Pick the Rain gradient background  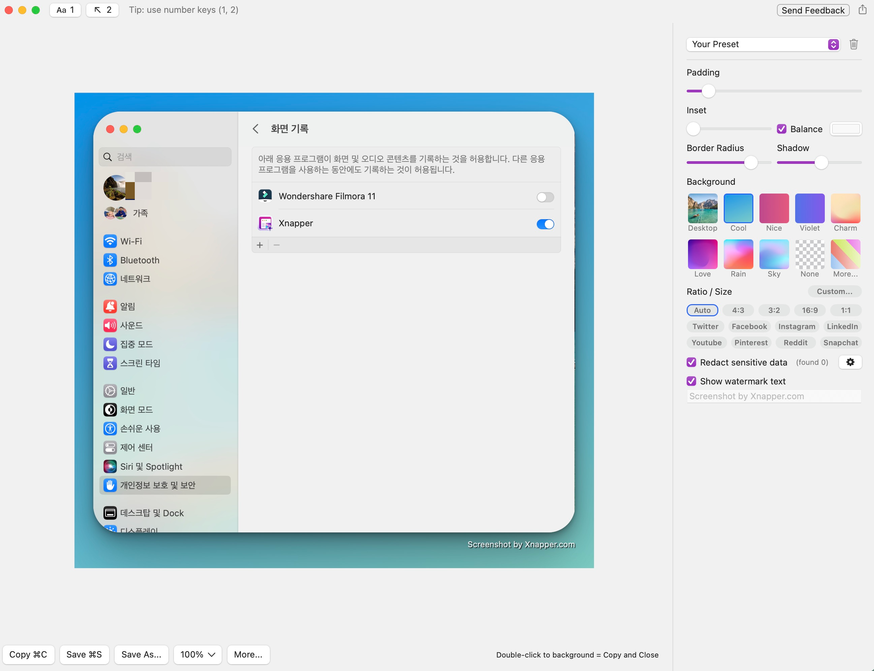tap(738, 254)
